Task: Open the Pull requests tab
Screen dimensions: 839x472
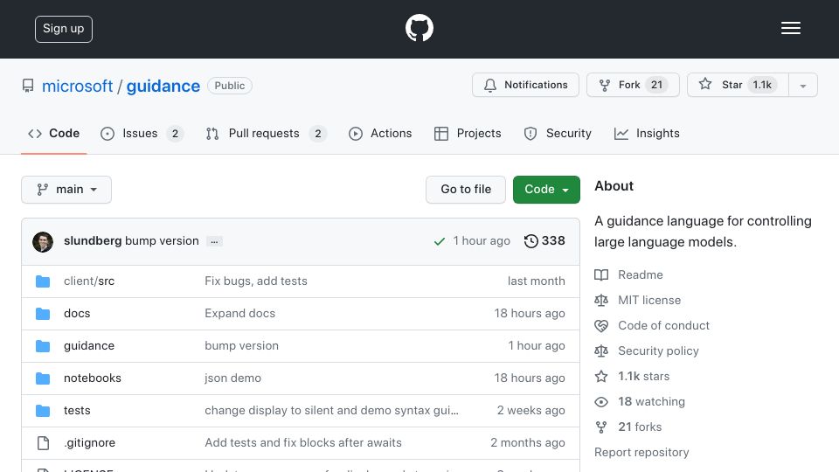Action: pos(266,134)
